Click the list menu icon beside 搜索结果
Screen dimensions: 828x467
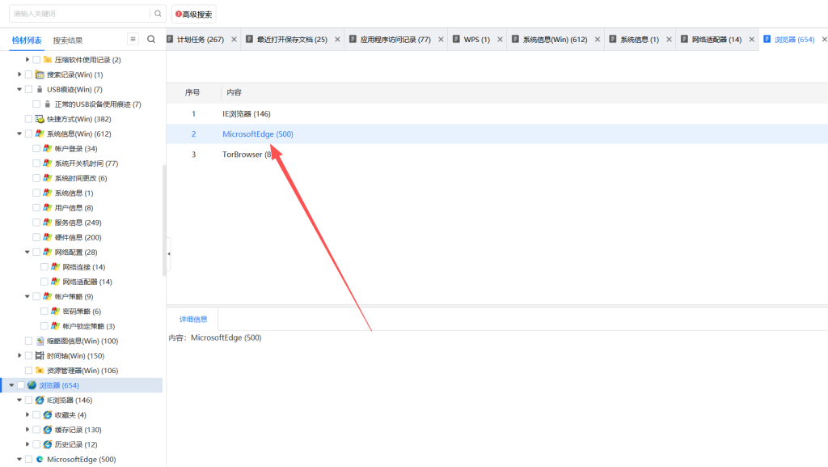133,39
